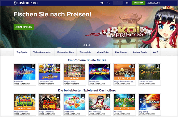Screen dimensions: 178x117
Task: Click the casinoeuro logo
Action: point(25,3)
